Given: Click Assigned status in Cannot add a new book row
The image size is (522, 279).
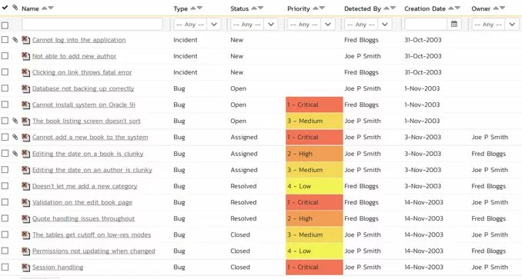Looking at the screenshot, I should click(x=244, y=137).
